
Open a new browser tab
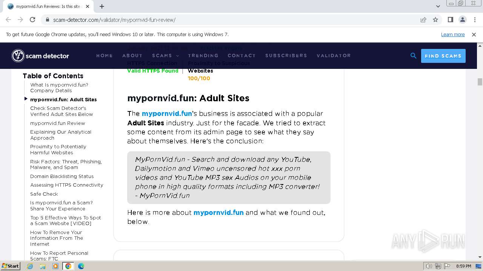click(102, 6)
